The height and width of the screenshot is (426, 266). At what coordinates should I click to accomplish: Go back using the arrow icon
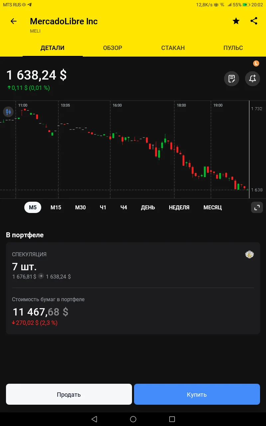coord(13,21)
